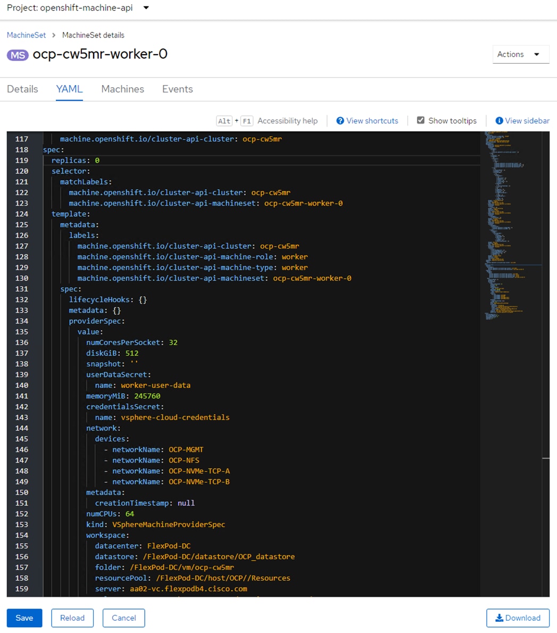Click the View shortcuts question icon

tap(340, 121)
